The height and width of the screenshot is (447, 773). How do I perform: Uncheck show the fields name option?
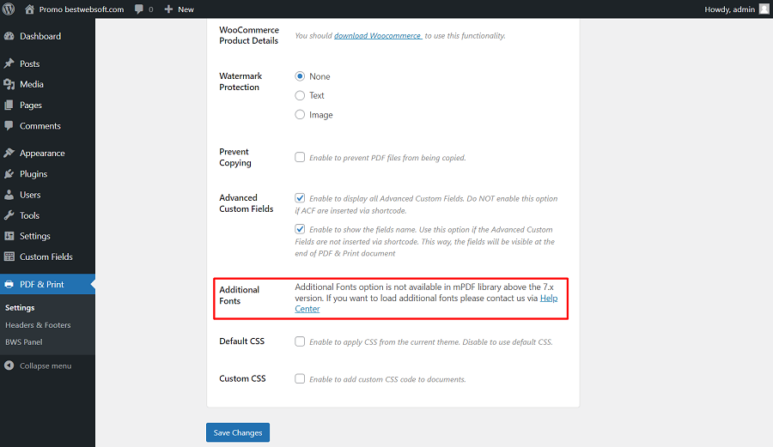[x=300, y=229]
